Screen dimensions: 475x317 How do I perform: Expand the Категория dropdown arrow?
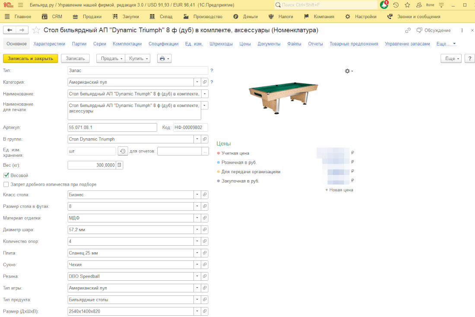point(197,82)
